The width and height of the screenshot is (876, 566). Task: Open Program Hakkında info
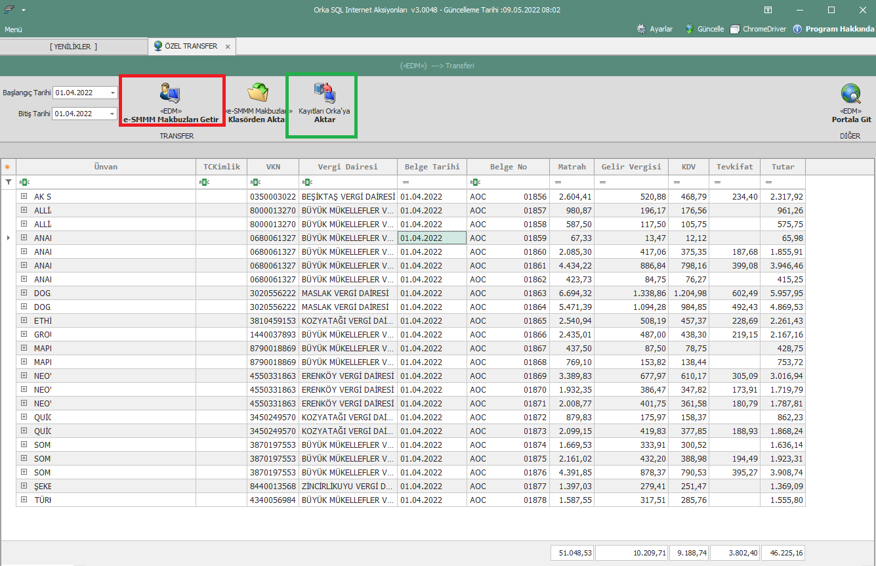tap(798, 29)
